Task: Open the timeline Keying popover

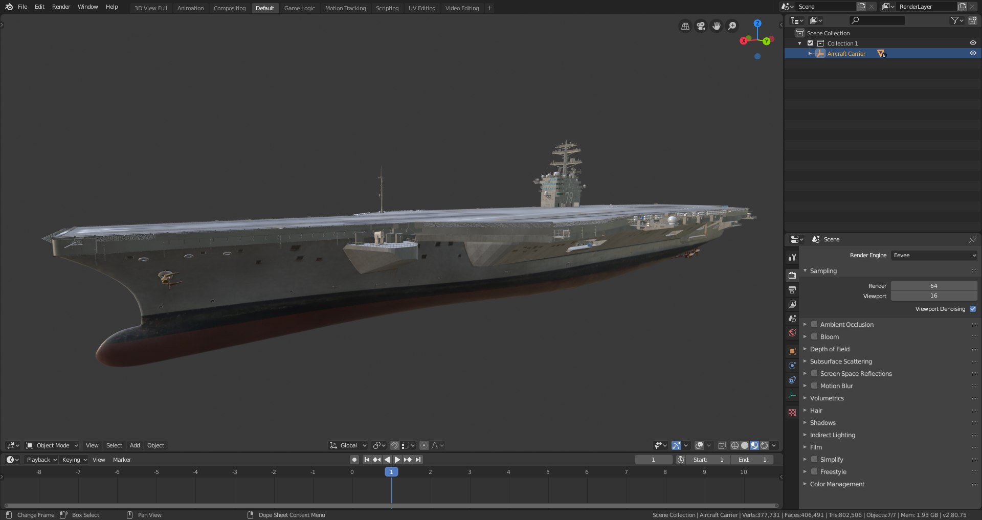Action: tap(74, 460)
